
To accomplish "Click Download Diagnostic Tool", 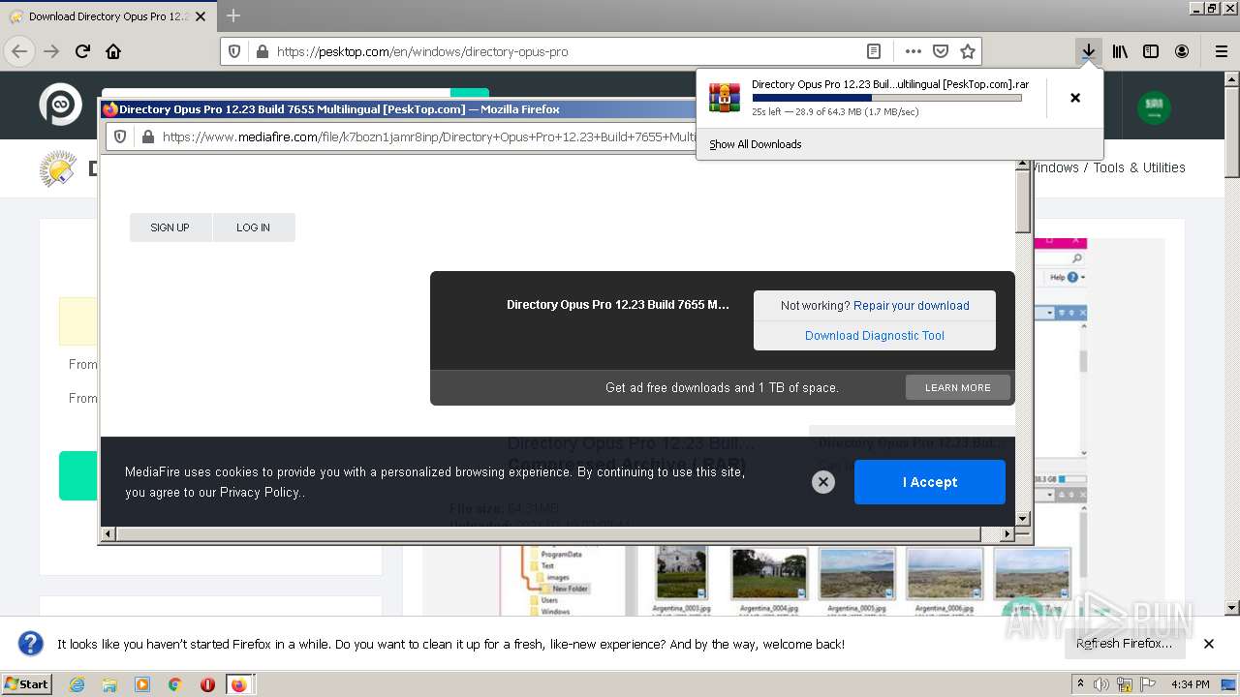I will coord(875,336).
